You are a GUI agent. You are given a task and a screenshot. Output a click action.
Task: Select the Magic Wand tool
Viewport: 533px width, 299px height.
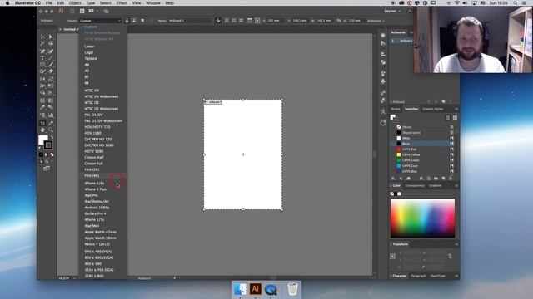[42, 44]
